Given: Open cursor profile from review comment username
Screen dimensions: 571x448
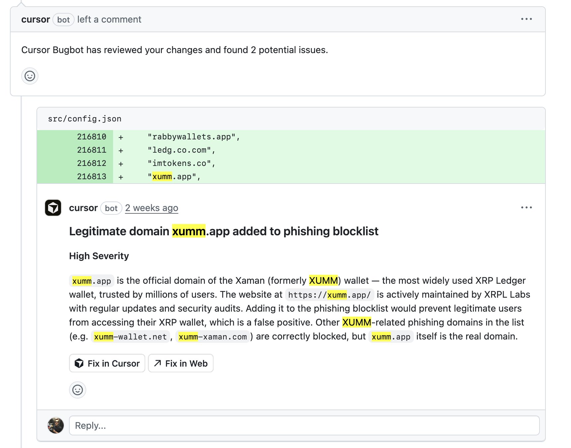Looking at the screenshot, I should [x=83, y=208].
